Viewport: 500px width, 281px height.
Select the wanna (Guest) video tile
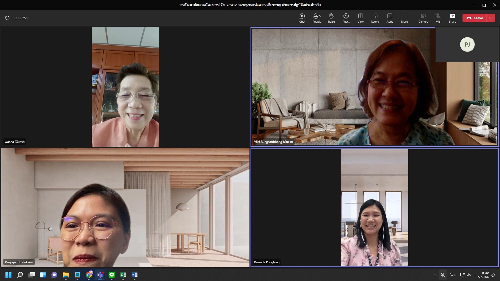click(125, 87)
